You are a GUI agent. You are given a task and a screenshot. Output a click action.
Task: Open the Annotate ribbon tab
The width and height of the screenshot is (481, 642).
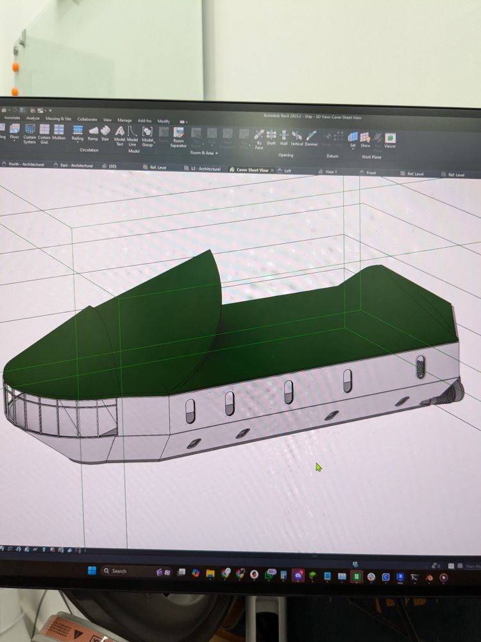coord(12,118)
